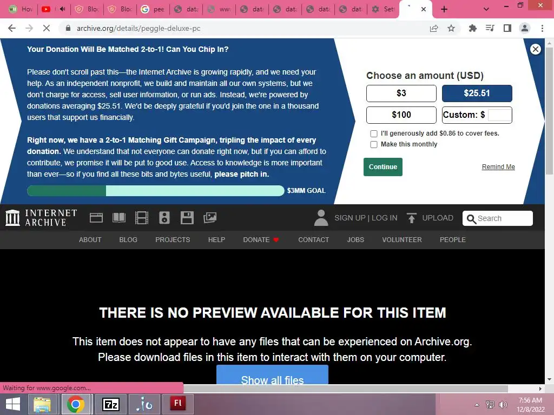This screenshot has height=415, width=554.
Task: Open the ABOUT menu item
Action: 90,239
